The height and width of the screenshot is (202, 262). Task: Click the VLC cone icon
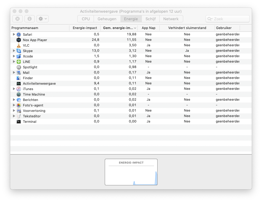(x=19, y=45)
